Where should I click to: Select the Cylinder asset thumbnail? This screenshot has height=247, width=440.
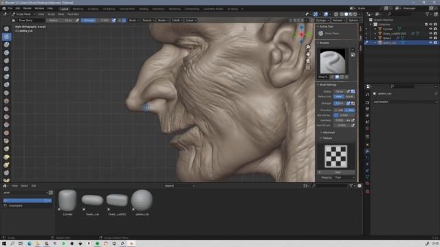67,200
